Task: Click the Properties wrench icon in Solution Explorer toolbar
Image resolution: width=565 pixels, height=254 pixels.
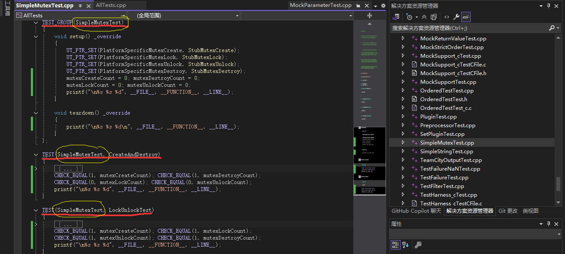Action: pos(457,16)
